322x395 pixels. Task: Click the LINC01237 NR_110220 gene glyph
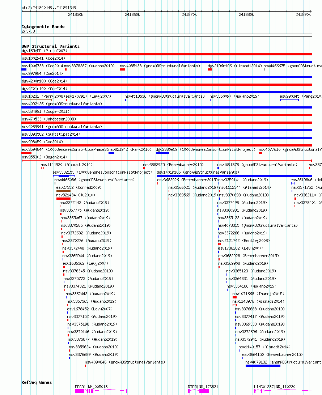283,391
